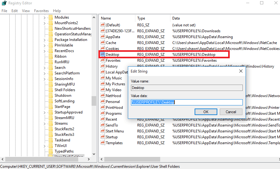This screenshot has height=169, width=280.
Task: Expand the Modules tree node
Action: [x=44, y=17]
